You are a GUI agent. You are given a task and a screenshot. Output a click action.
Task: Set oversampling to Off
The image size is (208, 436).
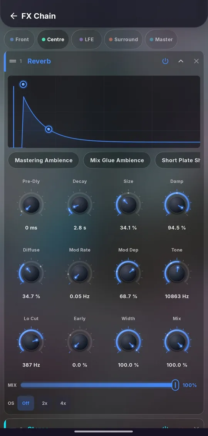tap(26, 403)
